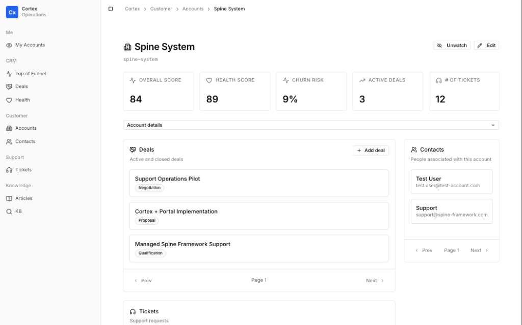Click the test.user@test-account.com email

tap(448, 186)
